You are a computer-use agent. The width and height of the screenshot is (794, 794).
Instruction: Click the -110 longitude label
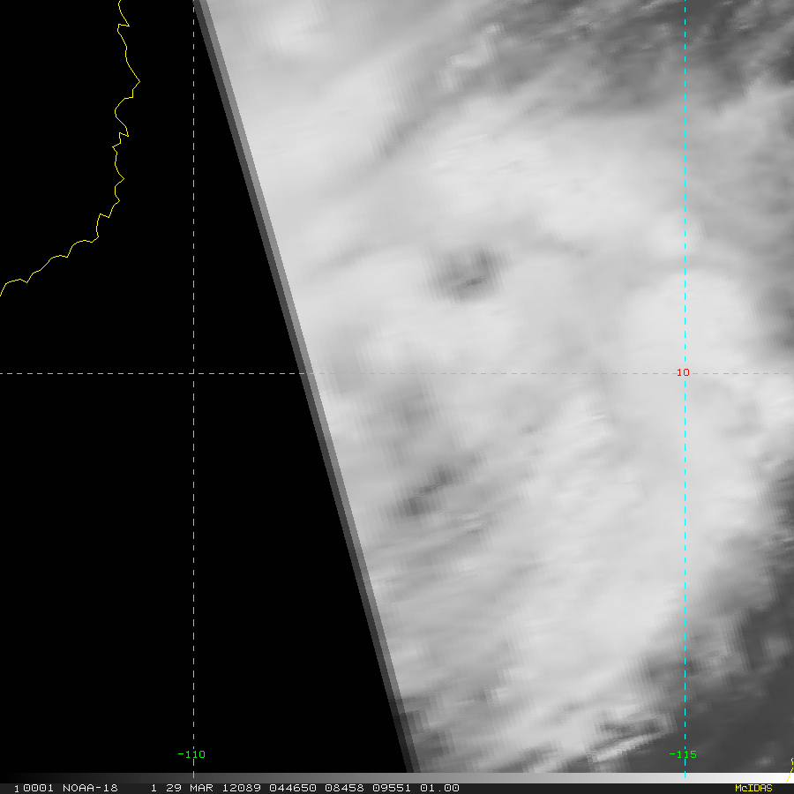191,754
